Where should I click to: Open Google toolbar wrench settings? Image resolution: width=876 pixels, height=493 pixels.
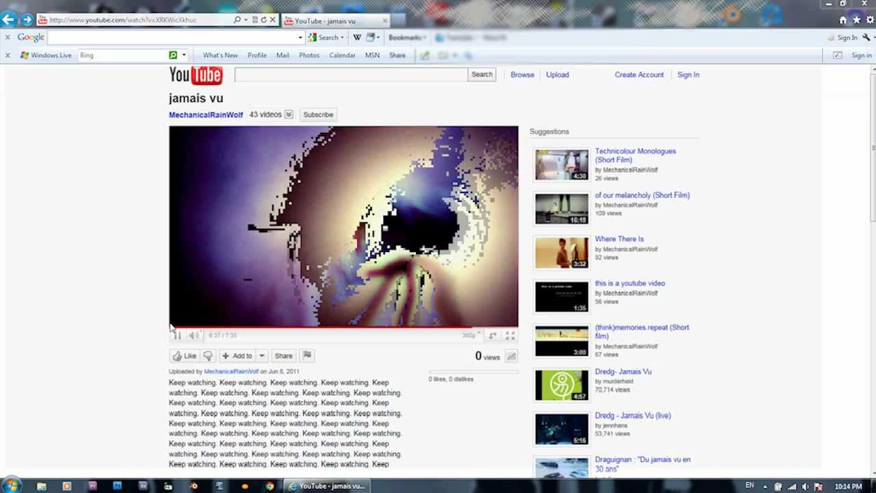coord(866,38)
